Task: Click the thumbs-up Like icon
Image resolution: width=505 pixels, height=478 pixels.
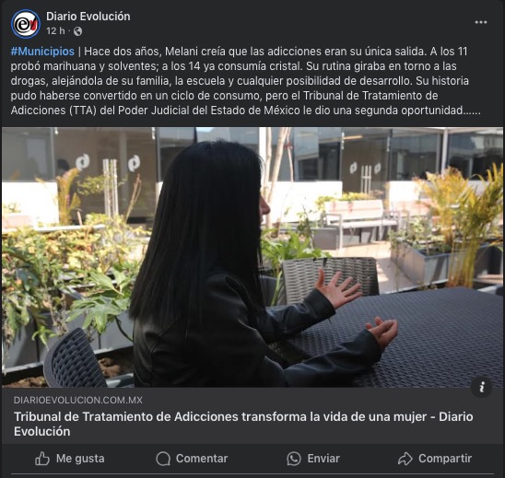Action: tap(42, 459)
